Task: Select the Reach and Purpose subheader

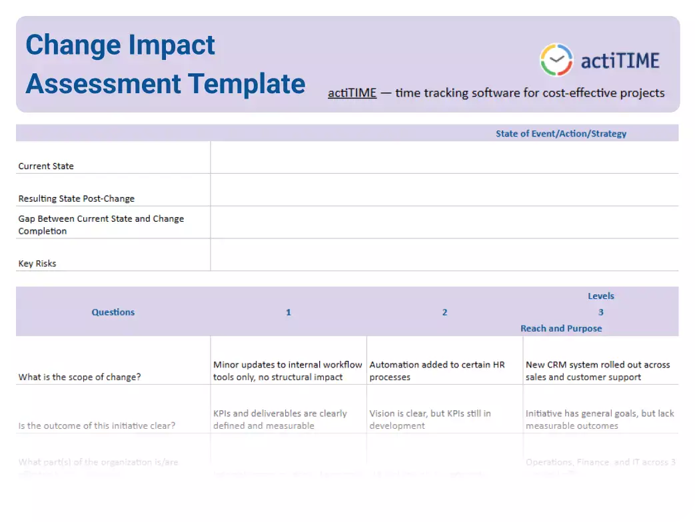Action: point(561,328)
